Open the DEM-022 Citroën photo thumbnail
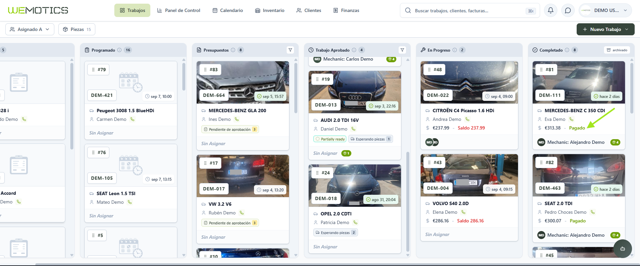 [469, 82]
